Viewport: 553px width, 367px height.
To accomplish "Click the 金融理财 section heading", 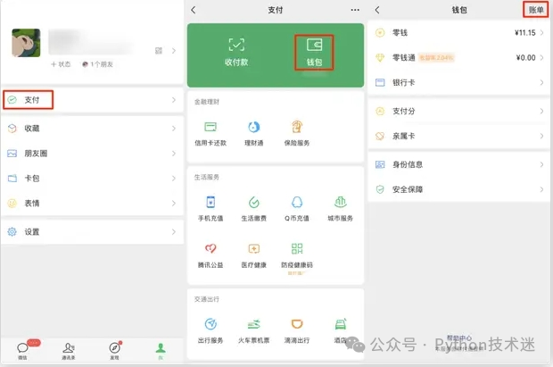I will pos(207,102).
